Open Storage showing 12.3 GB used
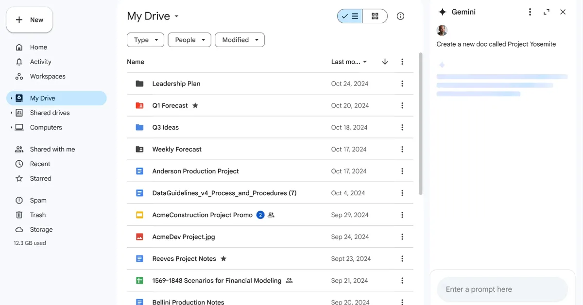 40,229
